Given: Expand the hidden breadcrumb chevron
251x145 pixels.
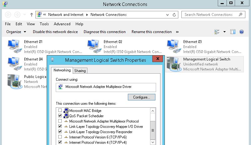Looking at the screenshot, I should [44, 15].
